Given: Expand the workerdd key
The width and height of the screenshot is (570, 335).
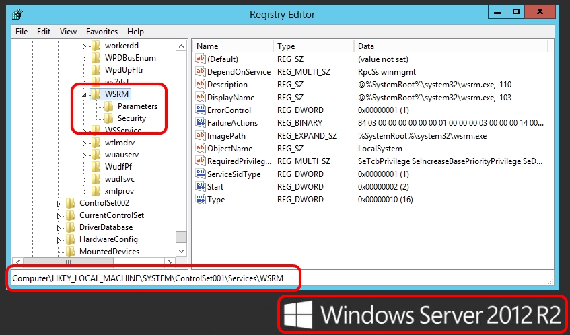Looking at the screenshot, I should click(84, 46).
